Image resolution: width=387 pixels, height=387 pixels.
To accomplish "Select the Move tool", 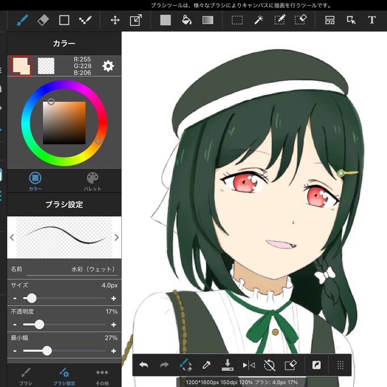I will (x=115, y=20).
